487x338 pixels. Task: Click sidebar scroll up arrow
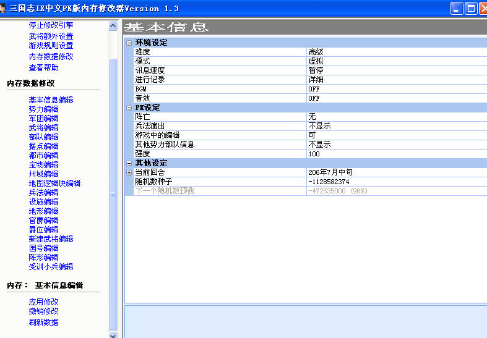pos(113,26)
